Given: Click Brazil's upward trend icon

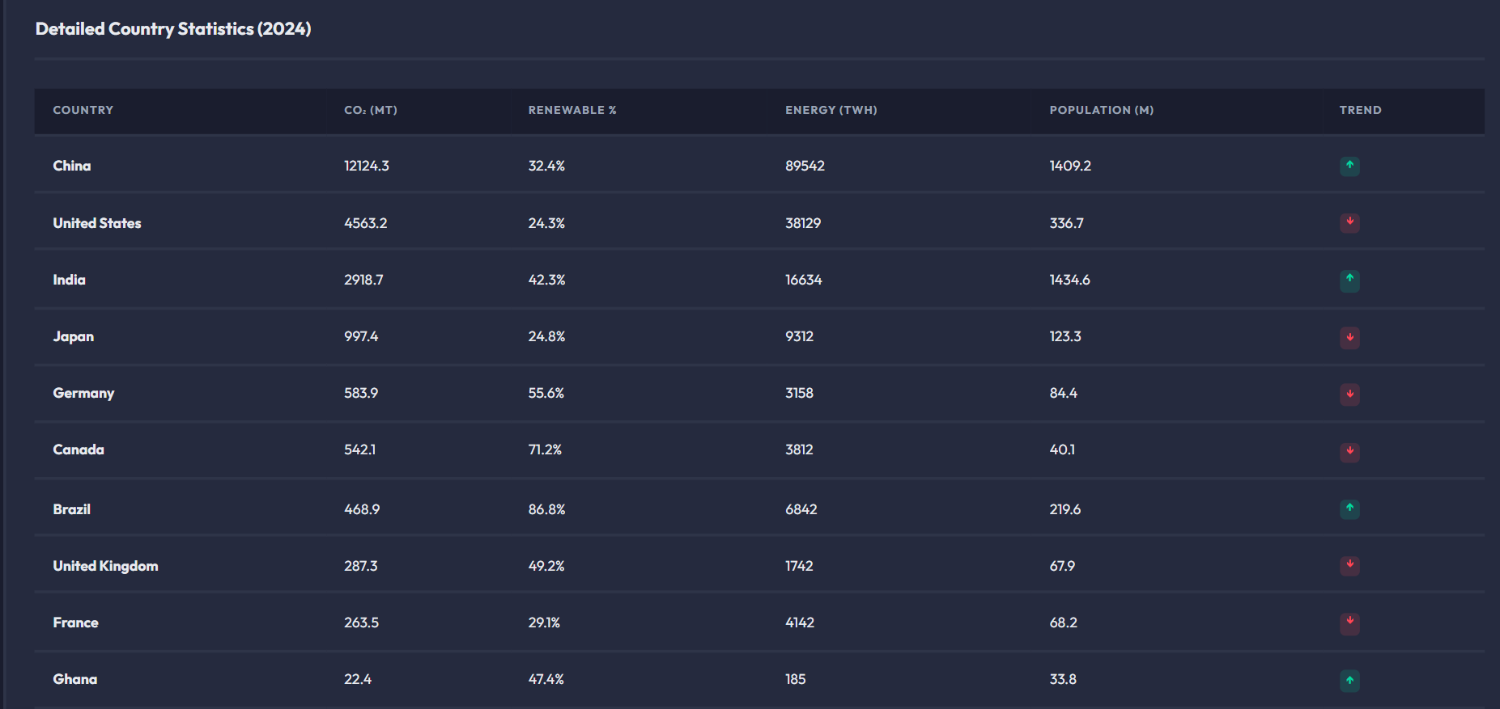Looking at the screenshot, I should (x=1349, y=509).
